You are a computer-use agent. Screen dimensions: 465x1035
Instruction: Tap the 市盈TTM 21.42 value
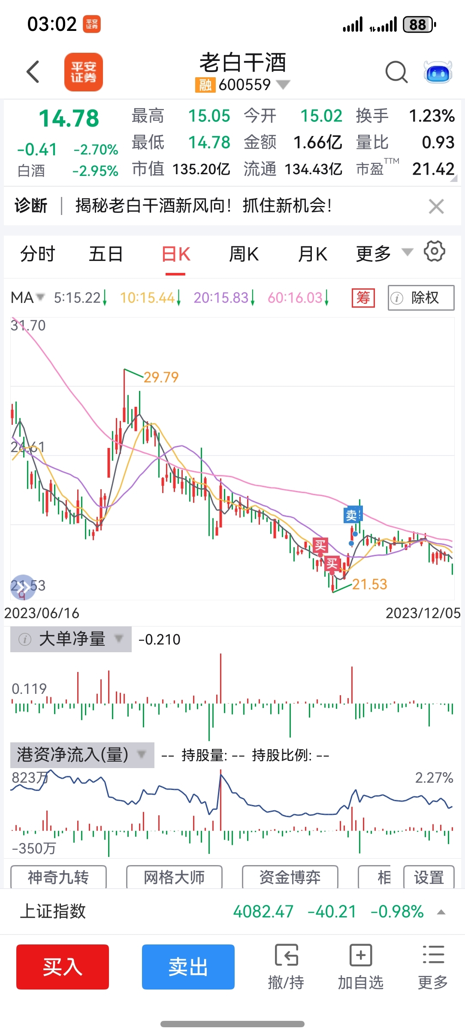click(x=433, y=169)
